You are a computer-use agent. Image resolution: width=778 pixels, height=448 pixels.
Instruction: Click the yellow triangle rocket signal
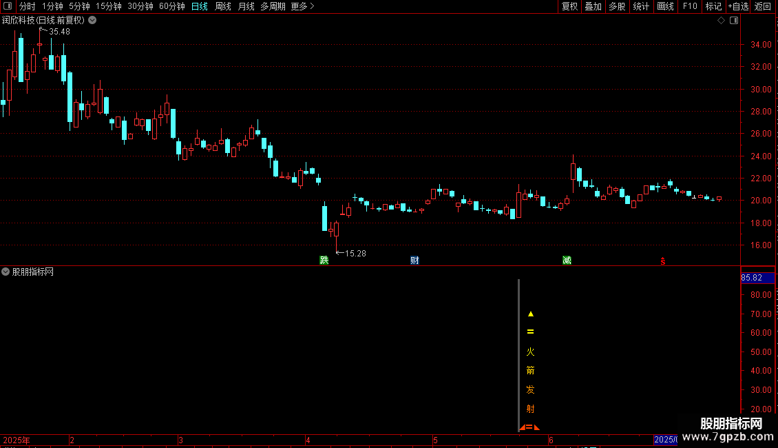click(x=530, y=314)
